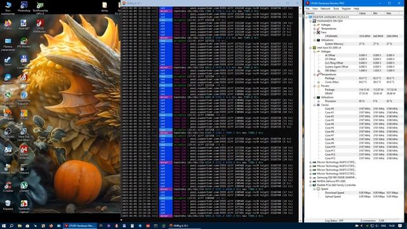Open taskbar search magnifier
This screenshot has height=229, width=407.
pyautogui.click(x=11, y=226)
